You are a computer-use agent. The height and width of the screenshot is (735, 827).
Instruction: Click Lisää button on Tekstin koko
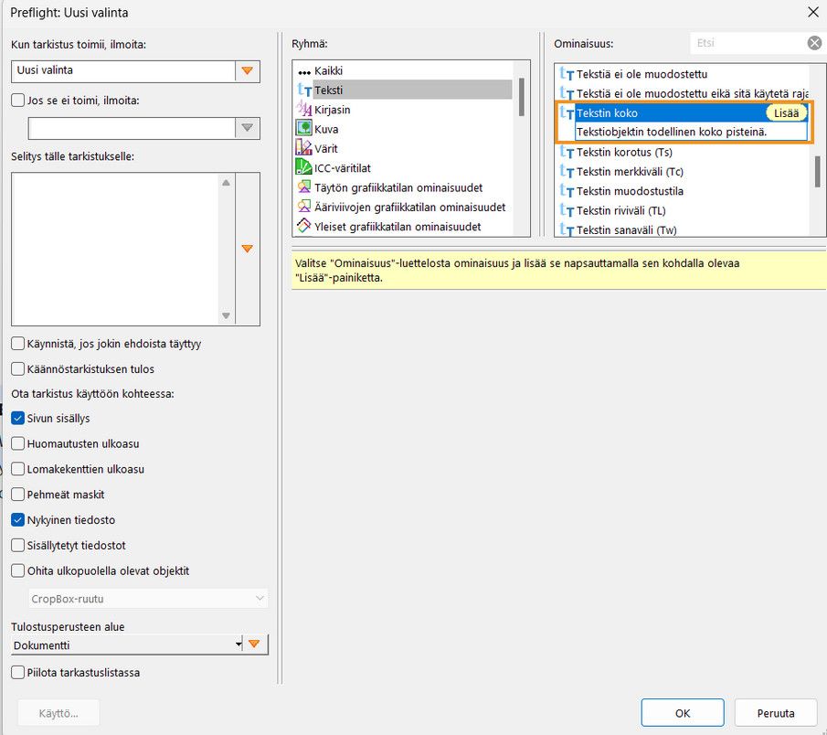tap(786, 113)
